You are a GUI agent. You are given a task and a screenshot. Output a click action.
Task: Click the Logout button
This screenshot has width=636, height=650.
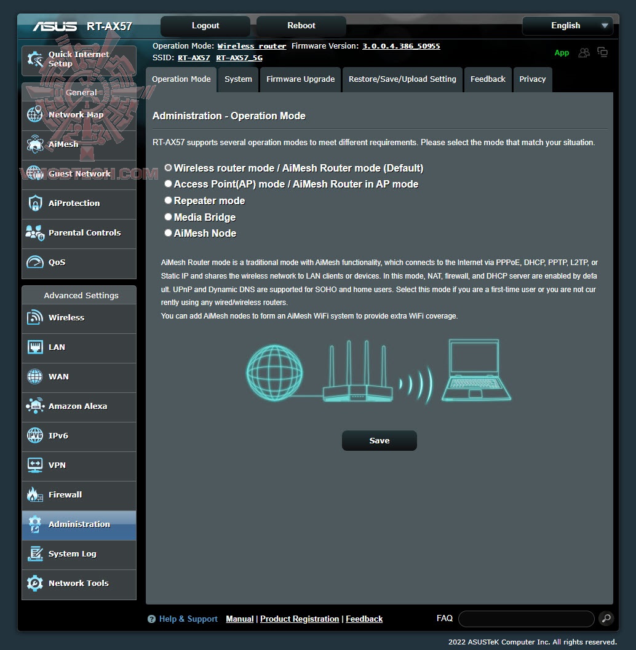(x=205, y=26)
